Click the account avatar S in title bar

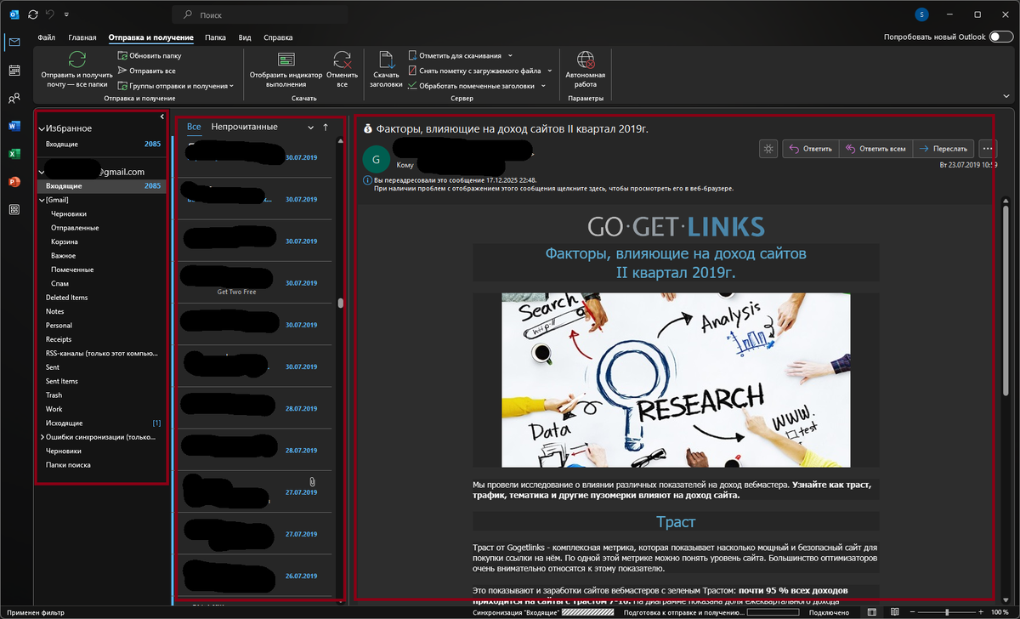[x=922, y=15]
